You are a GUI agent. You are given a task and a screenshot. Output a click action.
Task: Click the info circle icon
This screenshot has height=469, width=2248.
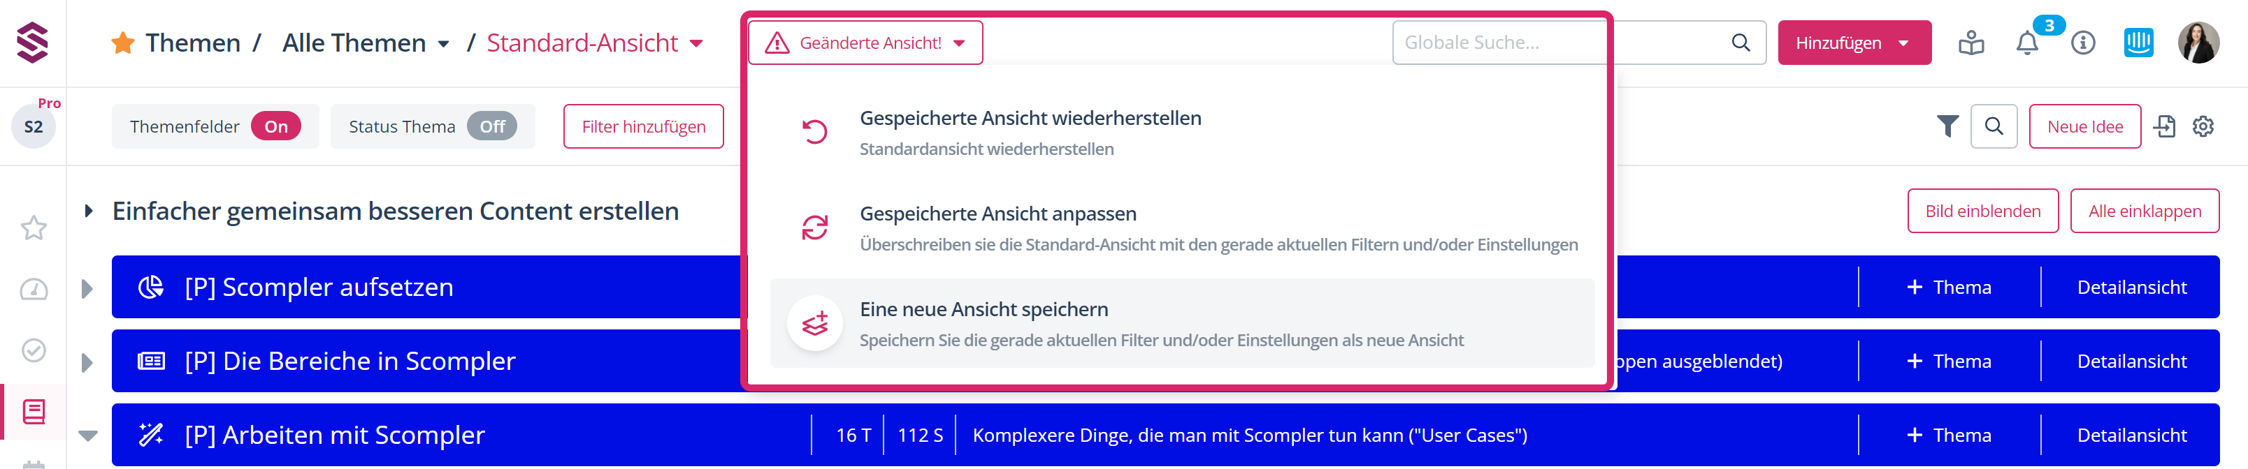pyautogui.click(x=2083, y=43)
